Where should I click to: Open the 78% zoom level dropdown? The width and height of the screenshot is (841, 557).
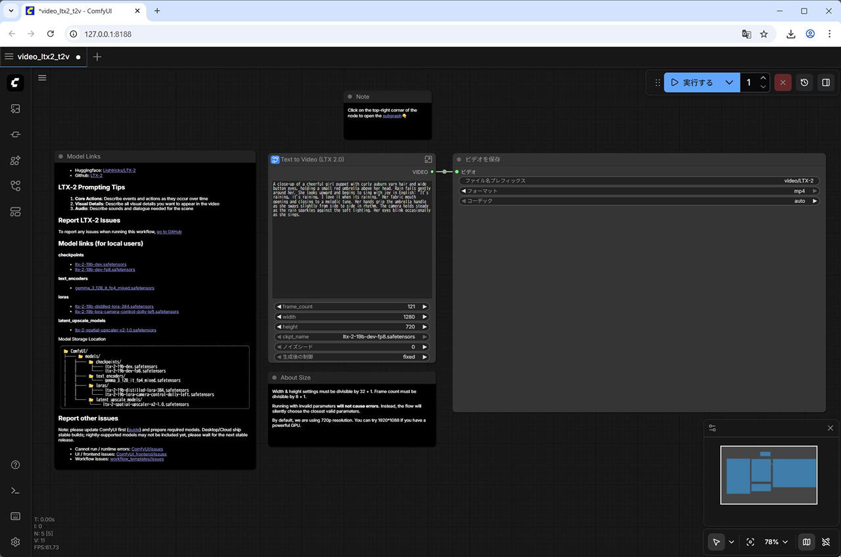(x=776, y=542)
